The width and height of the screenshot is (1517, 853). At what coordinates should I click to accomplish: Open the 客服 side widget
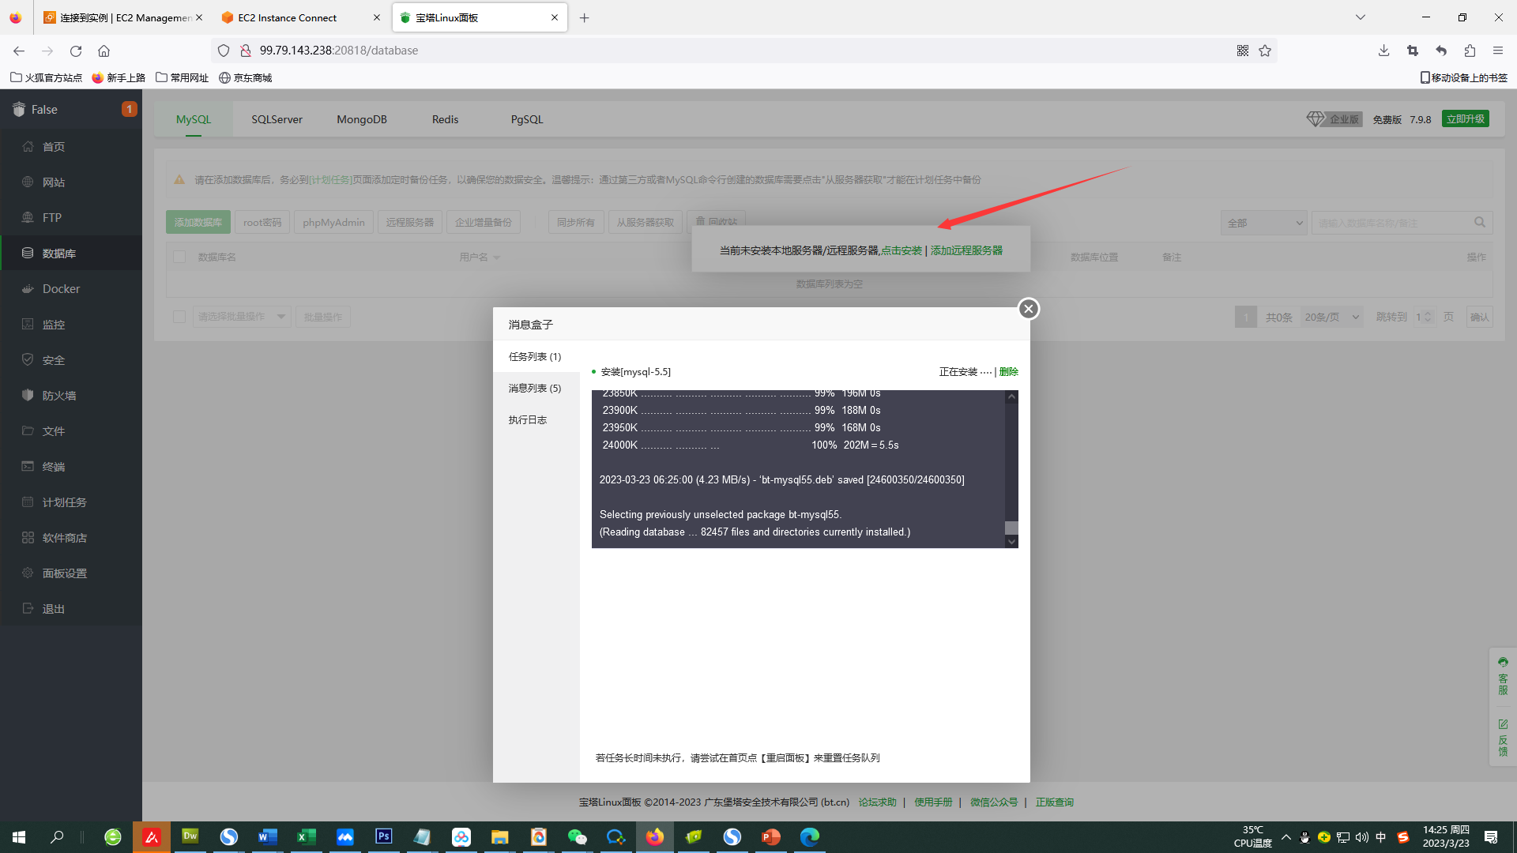[1503, 676]
